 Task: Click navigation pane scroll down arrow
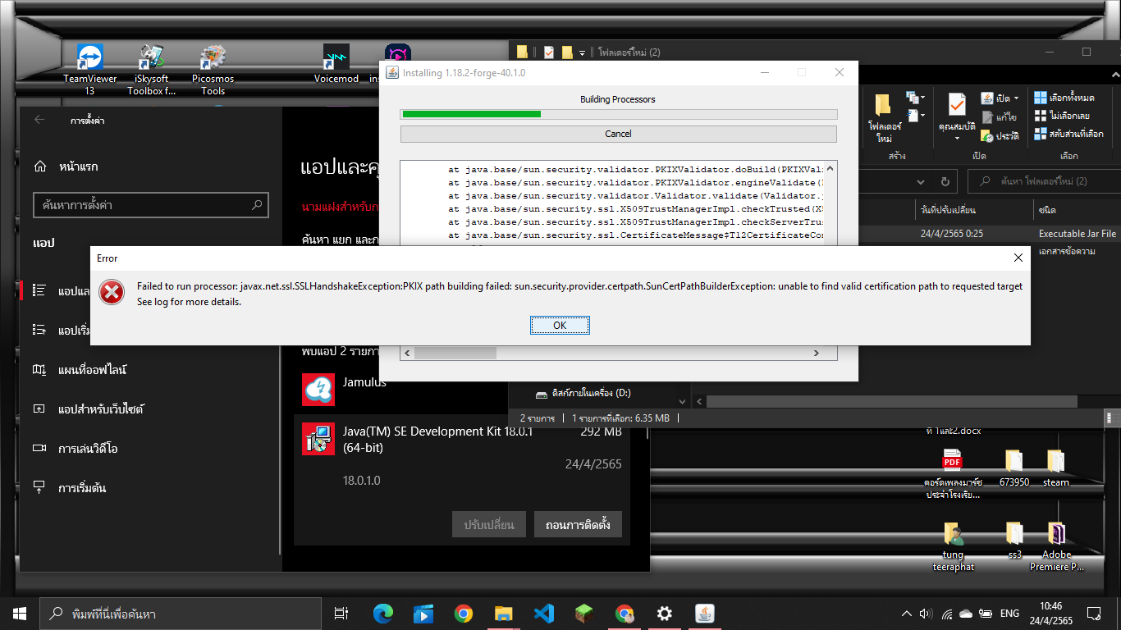pos(681,401)
